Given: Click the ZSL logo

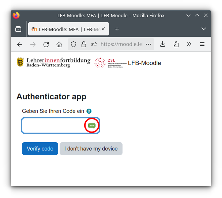Looking at the screenshot, I should (x=110, y=63).
